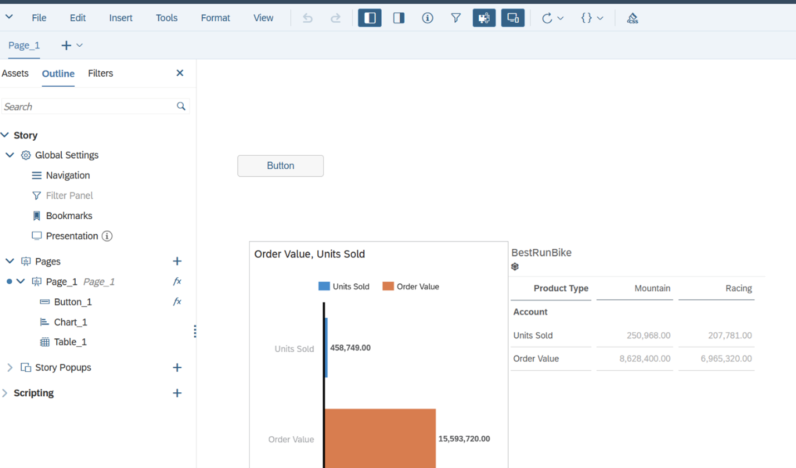Click the device preview toolbar icon
The height and width of the screenshot is (468, 796).
tap(513, 17)
